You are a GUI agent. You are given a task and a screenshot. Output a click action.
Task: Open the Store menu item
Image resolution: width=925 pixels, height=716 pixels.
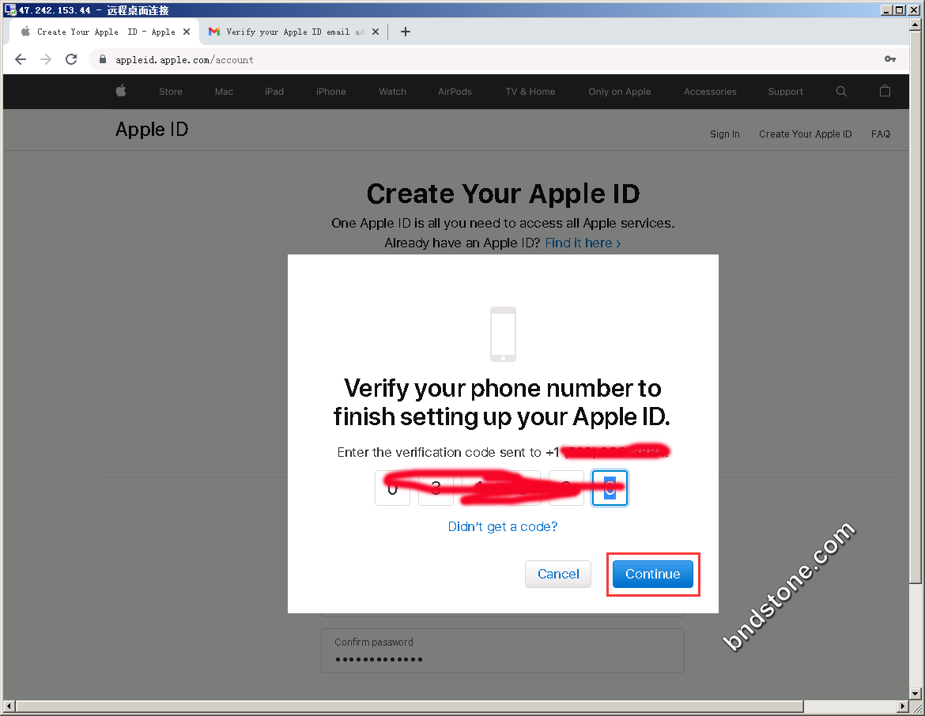(x=171, y=92)
